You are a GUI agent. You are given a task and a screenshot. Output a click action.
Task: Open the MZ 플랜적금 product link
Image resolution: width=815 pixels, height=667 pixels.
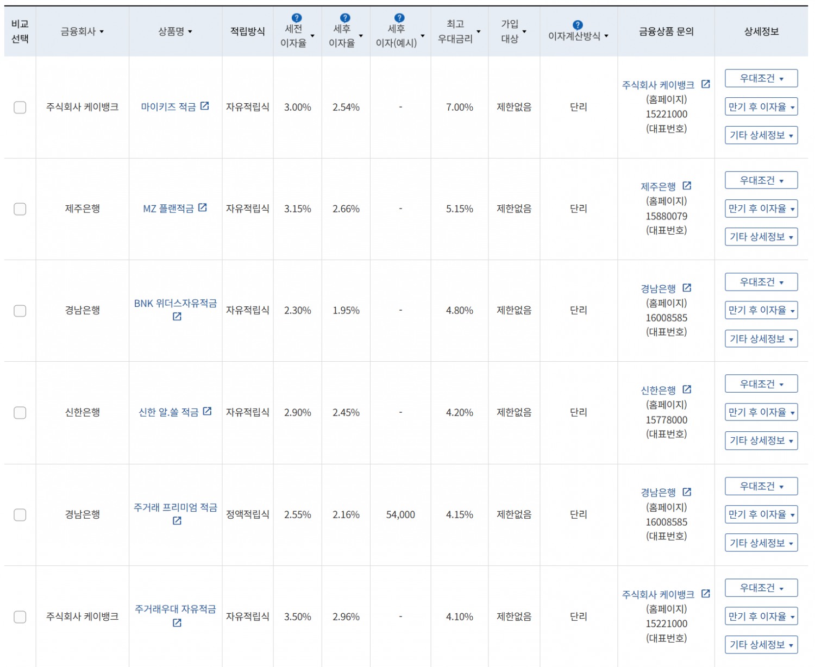click(168, 209)
